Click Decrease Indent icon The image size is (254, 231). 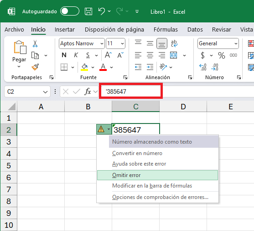click(x=138, y=67)
